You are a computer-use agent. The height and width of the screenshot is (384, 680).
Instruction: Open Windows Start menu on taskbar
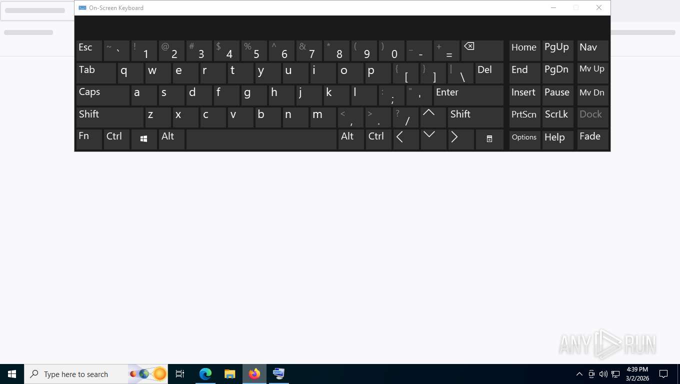coord(12,374)
